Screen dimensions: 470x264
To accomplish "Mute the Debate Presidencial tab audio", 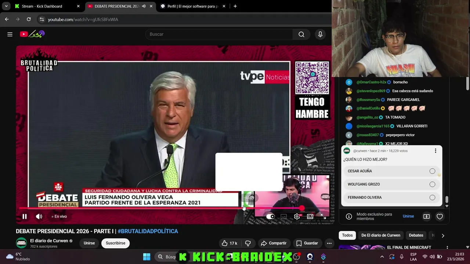I will pos(144,6).
